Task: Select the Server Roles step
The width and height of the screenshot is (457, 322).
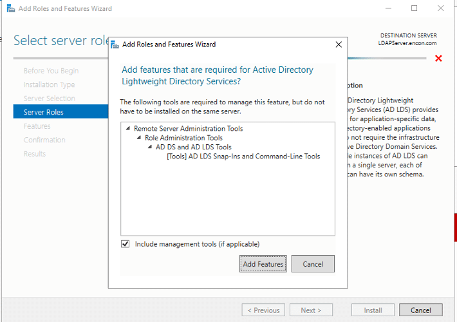Action: point(43,112)
